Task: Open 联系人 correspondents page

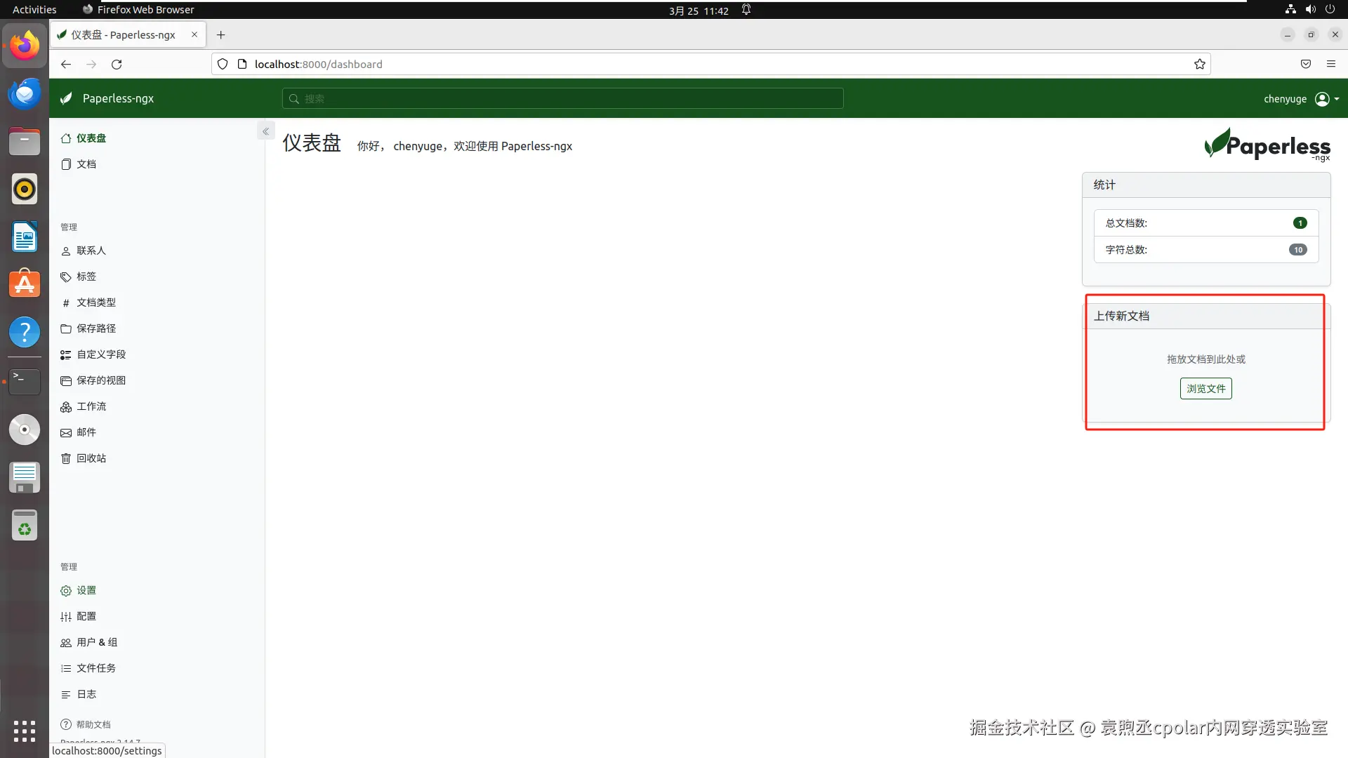Action: (x=84, y=251)
